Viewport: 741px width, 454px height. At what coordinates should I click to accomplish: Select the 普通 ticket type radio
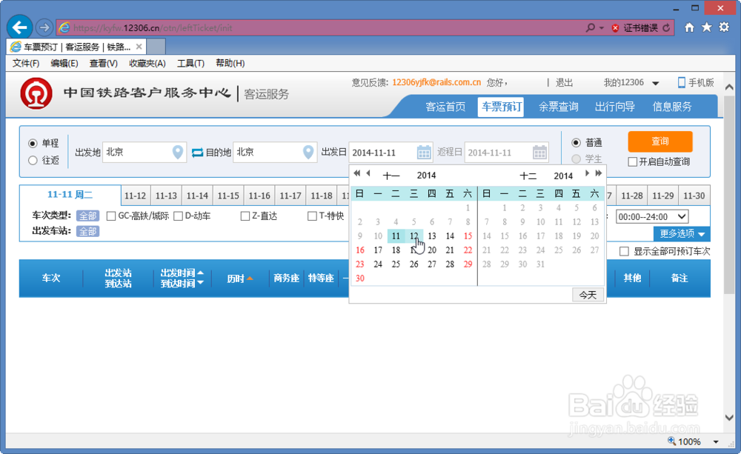576,143
